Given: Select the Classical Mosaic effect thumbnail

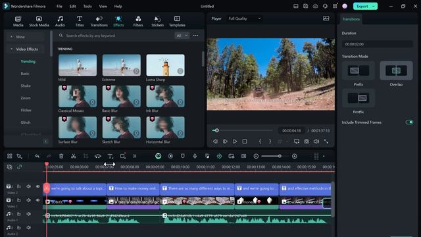Looking at the screenshot, I should coord(78,96).
